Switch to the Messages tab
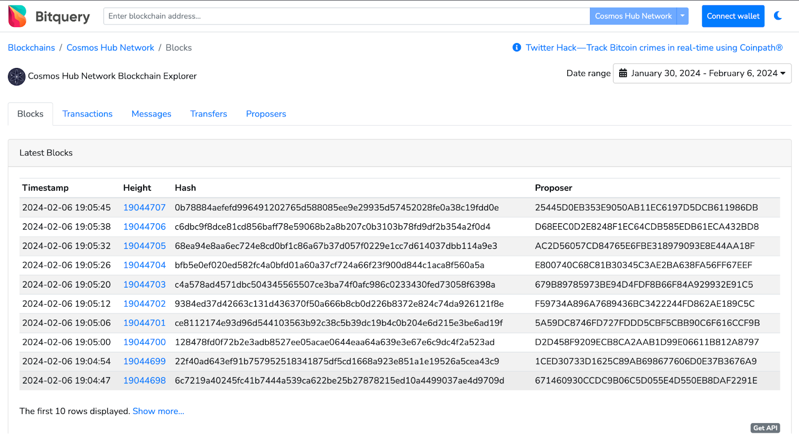 point(151,114)
